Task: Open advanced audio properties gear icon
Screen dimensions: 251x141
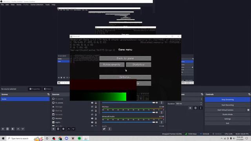Action: point(104,129)
